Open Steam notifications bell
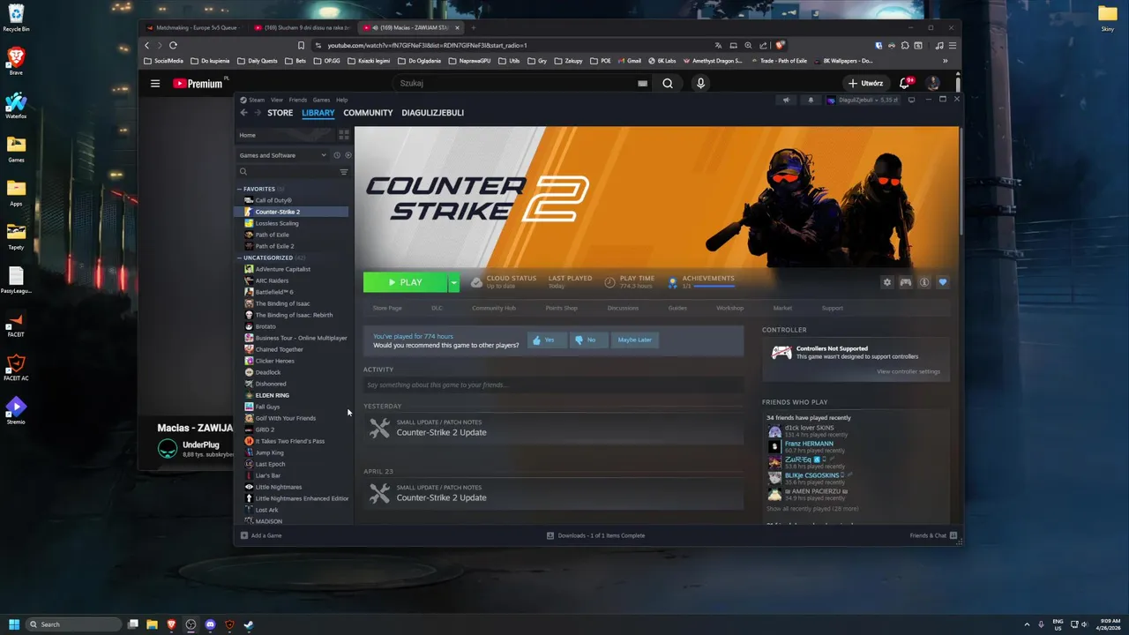 click(811, 100)
